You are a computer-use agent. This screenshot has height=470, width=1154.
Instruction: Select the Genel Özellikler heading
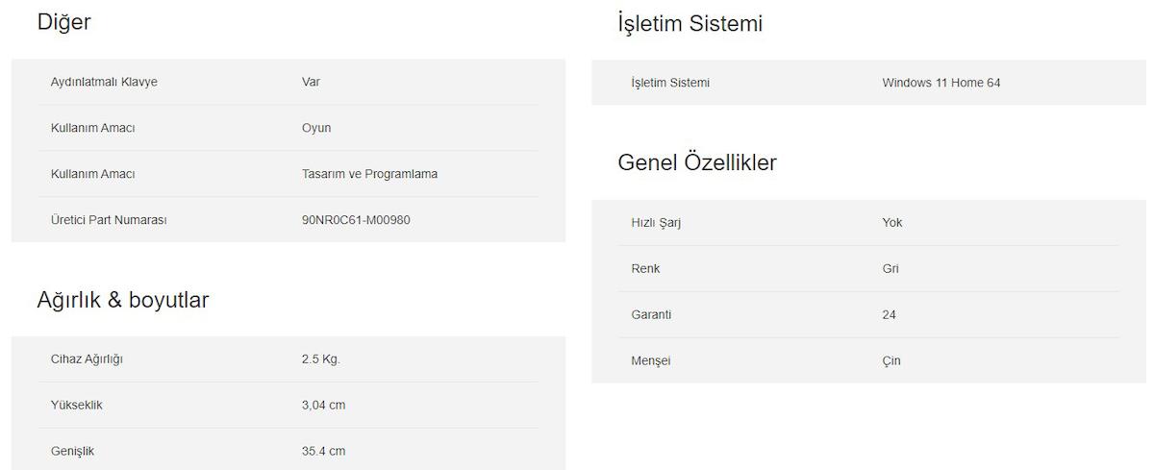pyautogui.click(x=696, y=162)
